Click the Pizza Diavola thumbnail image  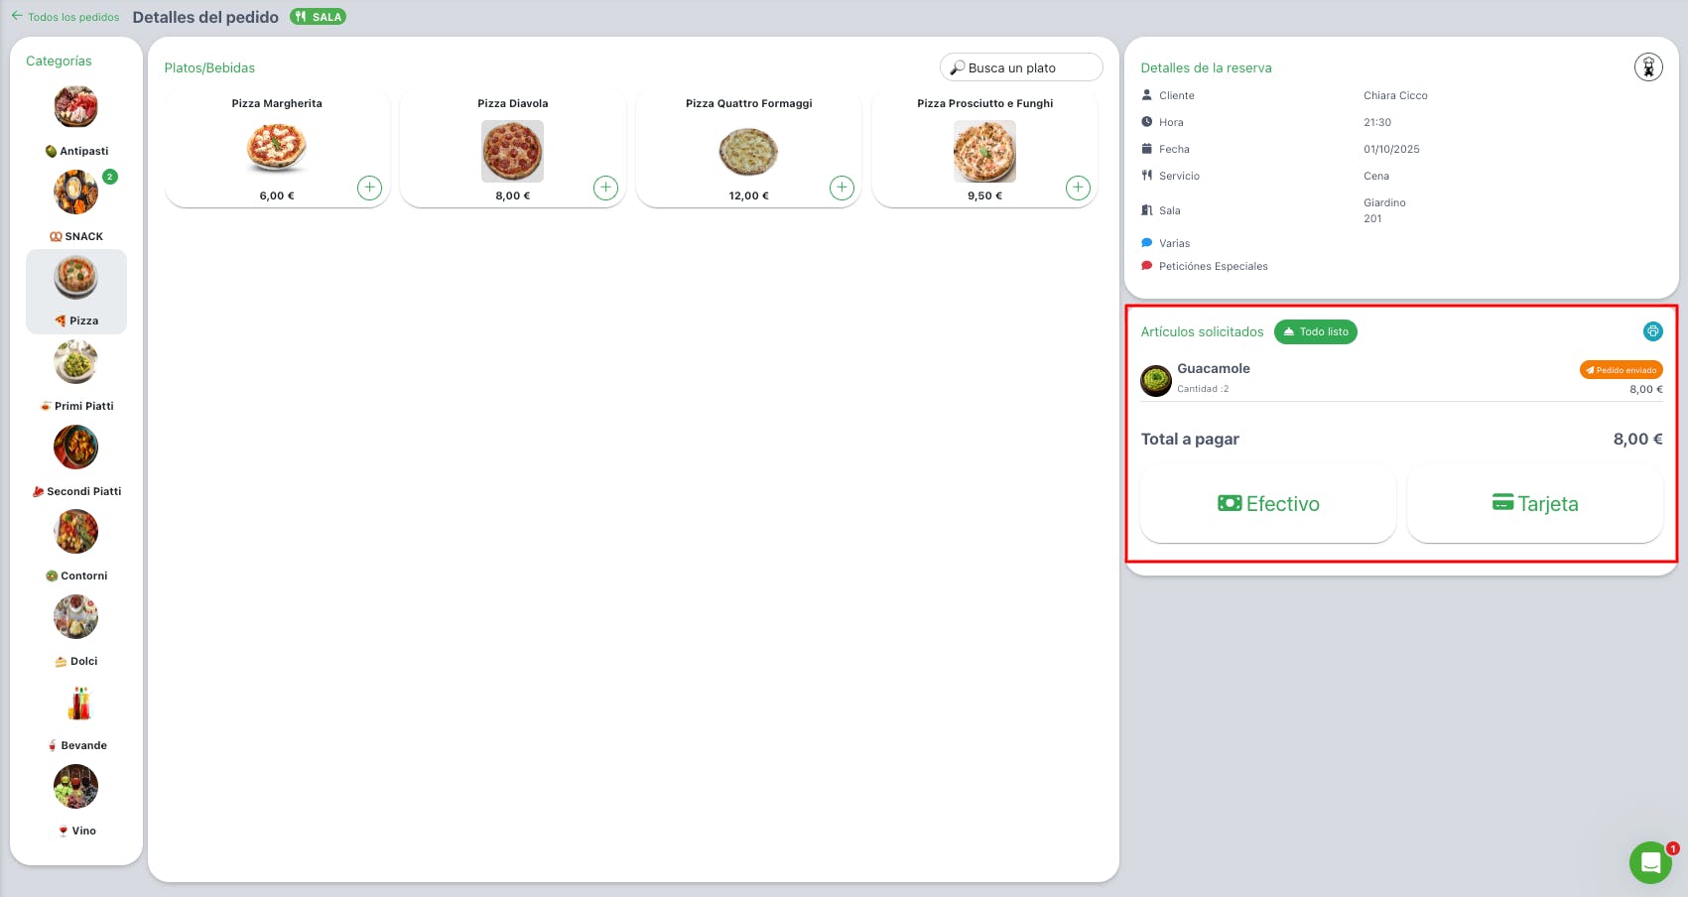(512, 151)
